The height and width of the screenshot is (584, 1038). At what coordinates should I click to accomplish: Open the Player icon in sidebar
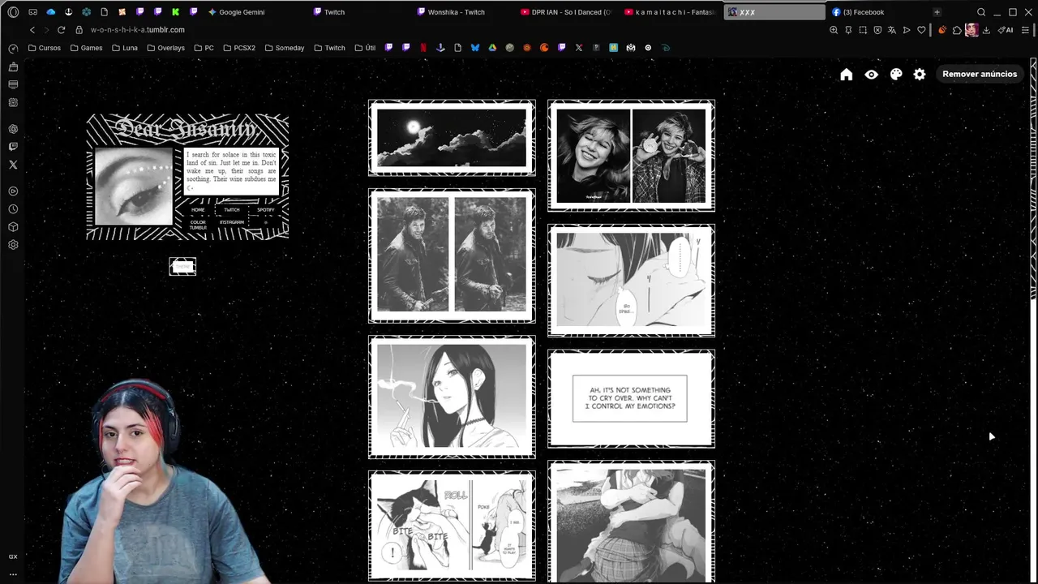coord(13,191)
